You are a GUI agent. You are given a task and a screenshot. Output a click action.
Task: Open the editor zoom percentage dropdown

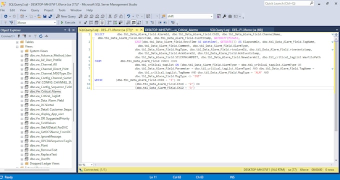91,165
